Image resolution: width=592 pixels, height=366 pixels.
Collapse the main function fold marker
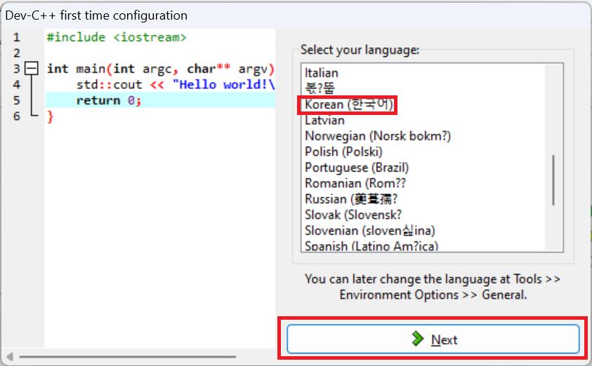coord(31,69)
